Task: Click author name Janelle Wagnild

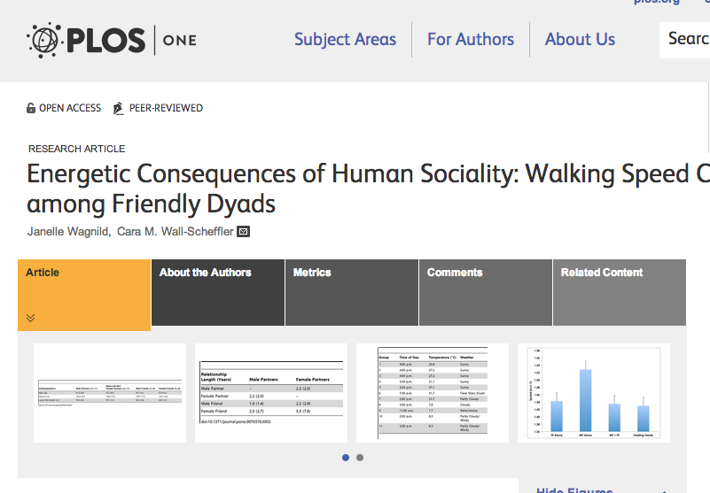Action: pyautogui.click(x=67, y=232)
